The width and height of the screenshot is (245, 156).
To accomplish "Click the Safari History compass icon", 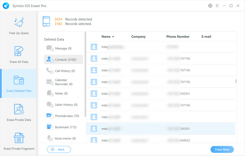I will pos(50,105).
